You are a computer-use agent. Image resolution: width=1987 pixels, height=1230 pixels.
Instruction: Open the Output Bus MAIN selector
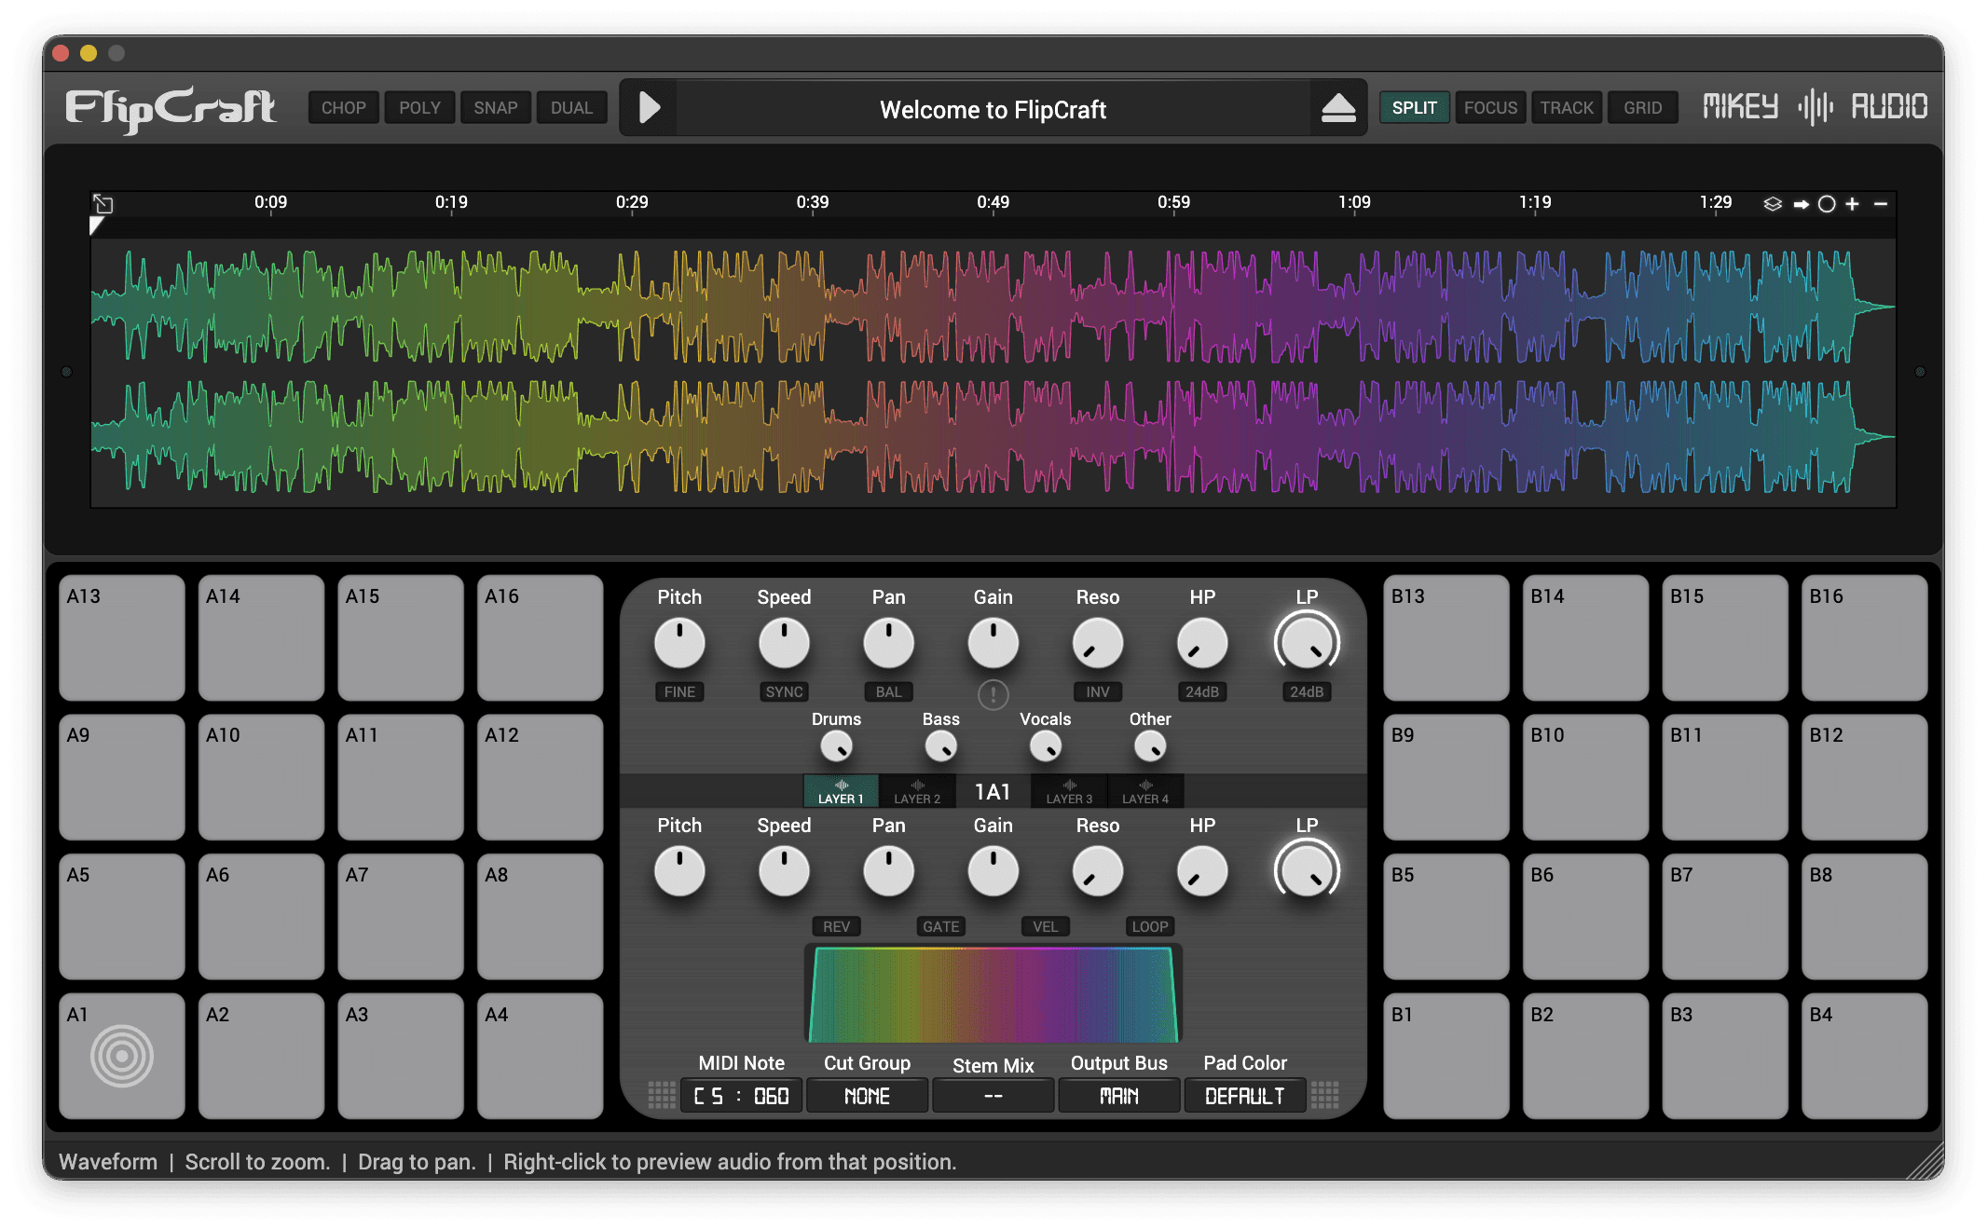tap(1118, 1096)
